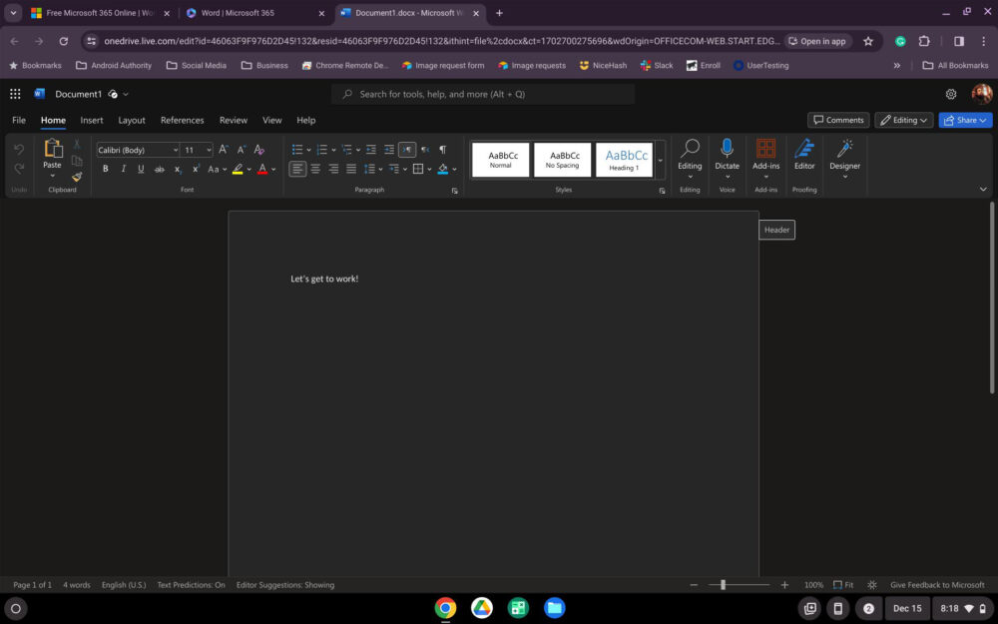998x624 pixels.
Task: Choose a highlight color from the yellow swatch
Action: point(239,168)
